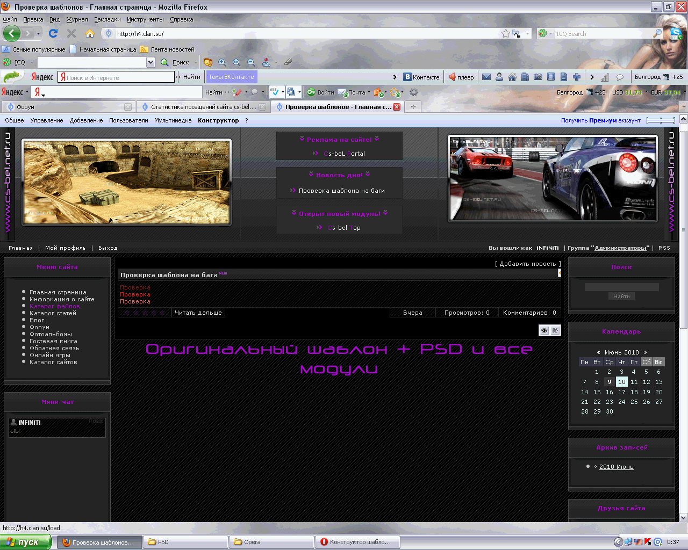Go to next month in the calendar
The width and height of the screenshot is (688, 550).
(x=645, y=352)
